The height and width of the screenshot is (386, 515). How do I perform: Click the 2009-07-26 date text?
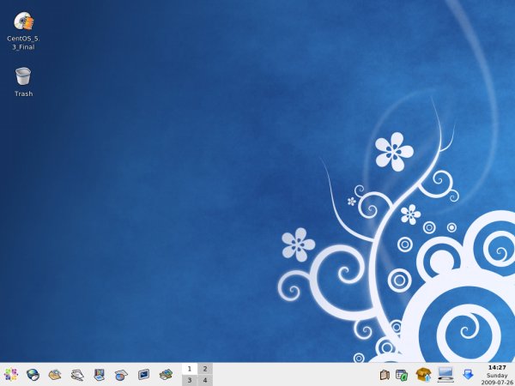497,383
